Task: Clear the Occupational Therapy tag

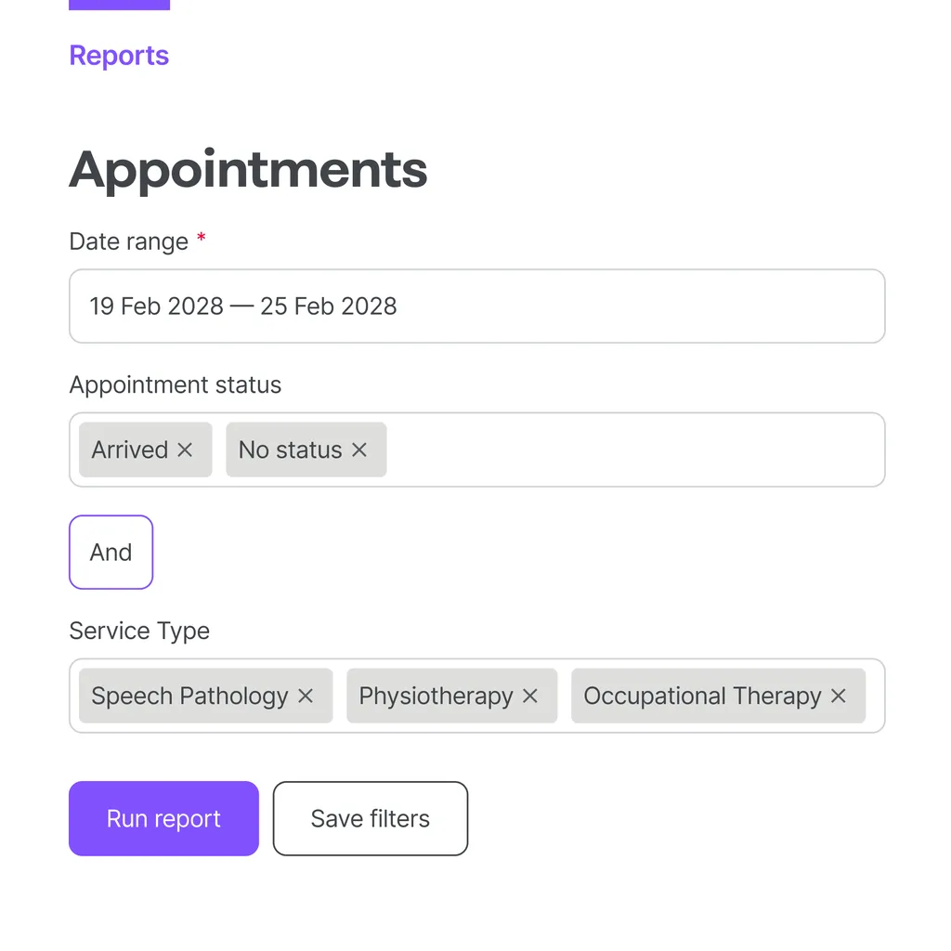Action: tap(839, 697)
